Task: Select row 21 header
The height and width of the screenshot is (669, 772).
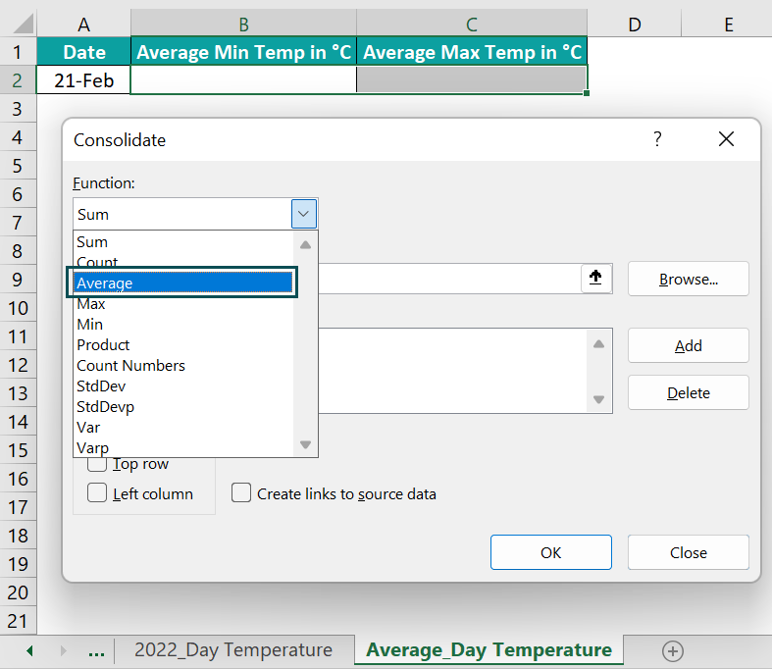Action: [x=18, y=621]
